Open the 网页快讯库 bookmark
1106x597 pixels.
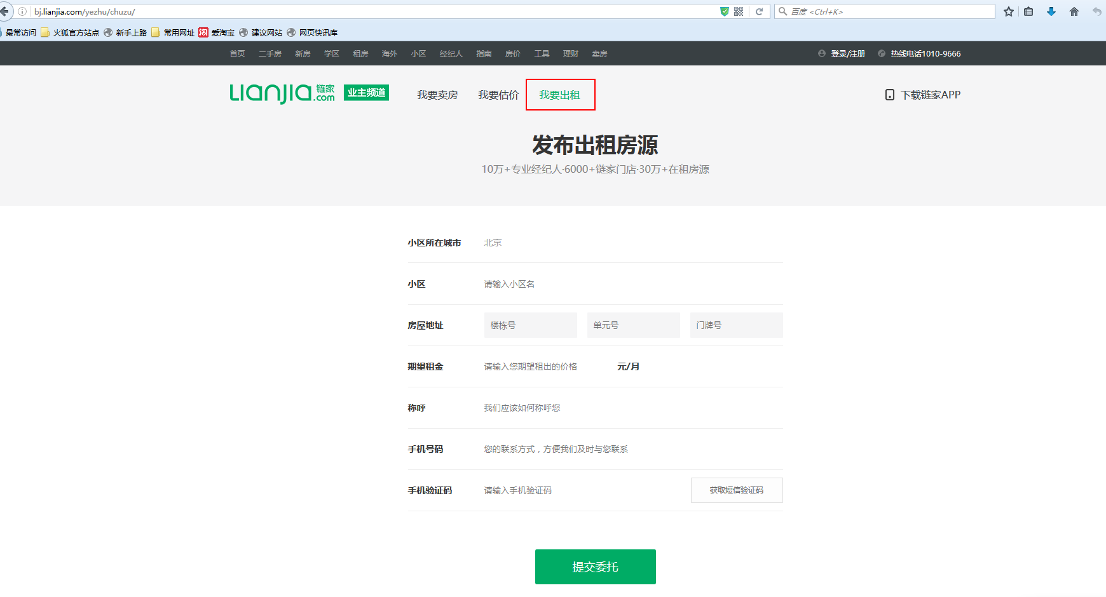tap(312, 32)
